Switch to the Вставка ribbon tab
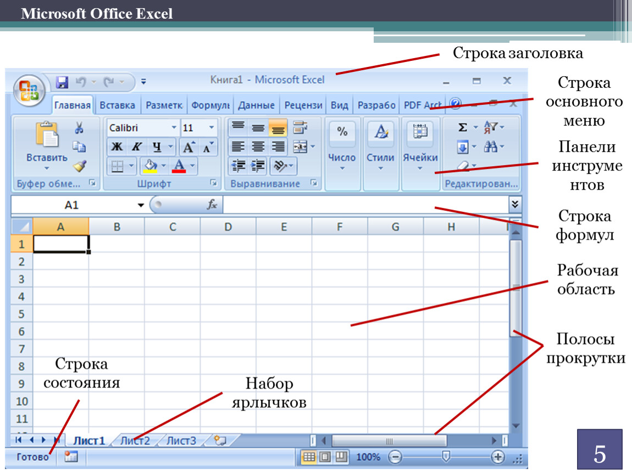Image resolution: width=632 pixels, height=474 pixels. pyautogui.click(x=118, y=105)
